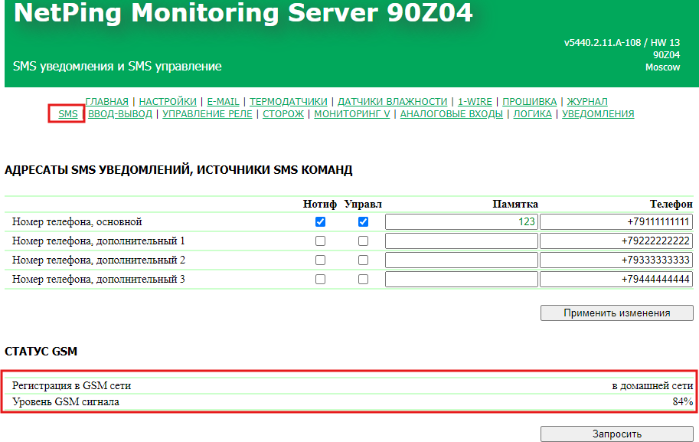
Task: Disable Нотиф checkbox for основной phone
Action: coord(321,222)
